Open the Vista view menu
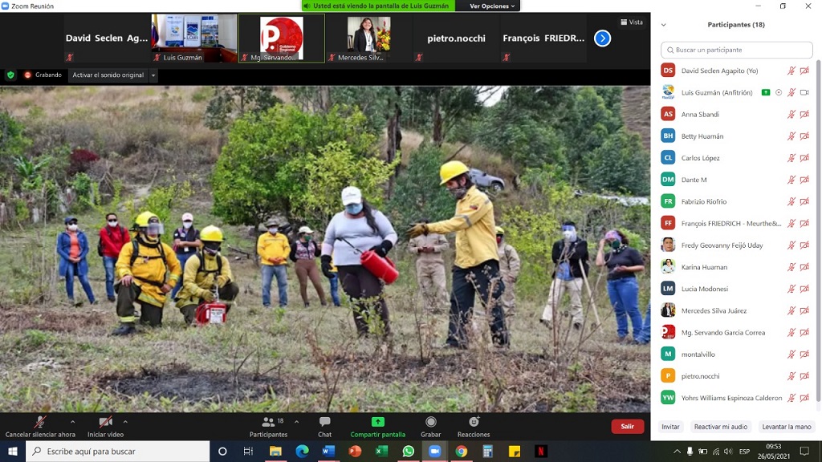This screenshot has width=822, height=462. coord(632,22)
